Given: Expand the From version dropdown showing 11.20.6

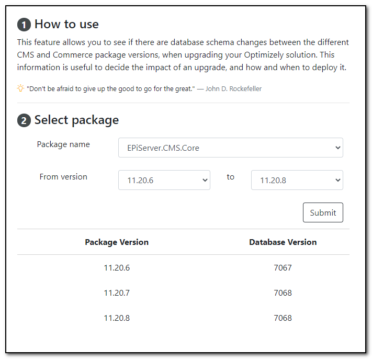Looking at the screenshot, I should pyautogui.click(x=164, y=180).
